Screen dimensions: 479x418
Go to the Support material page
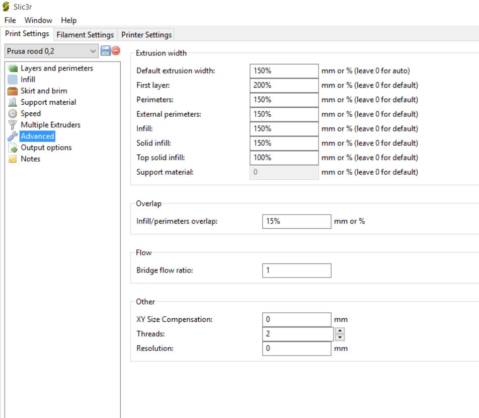[48, 102]
